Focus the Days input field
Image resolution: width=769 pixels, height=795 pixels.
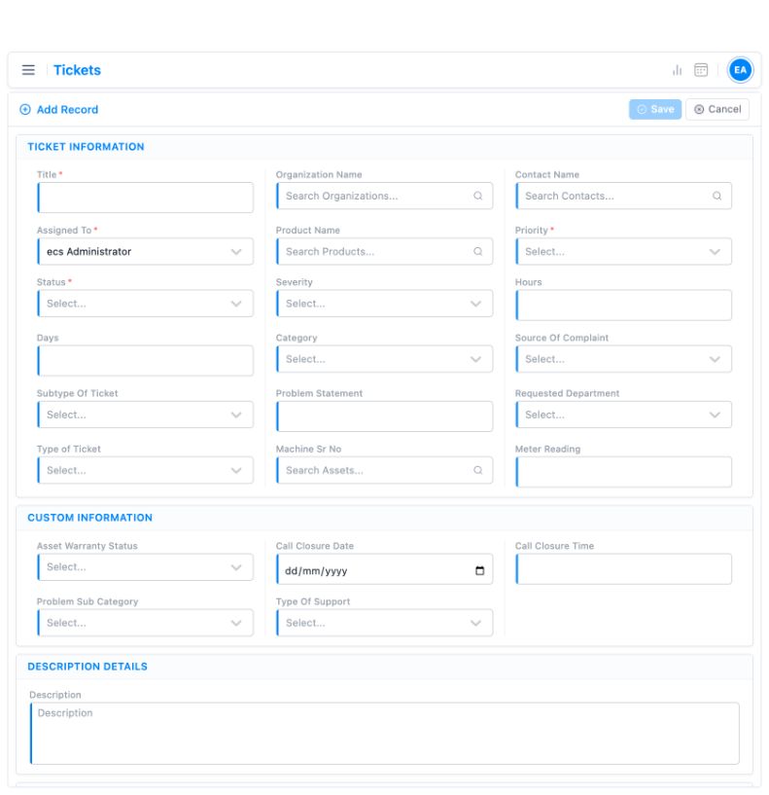coord(146,361)
